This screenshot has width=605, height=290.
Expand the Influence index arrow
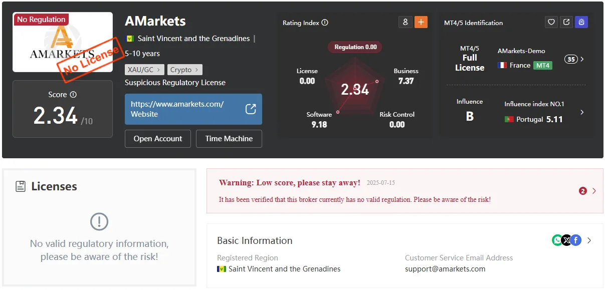pos(582,112)
